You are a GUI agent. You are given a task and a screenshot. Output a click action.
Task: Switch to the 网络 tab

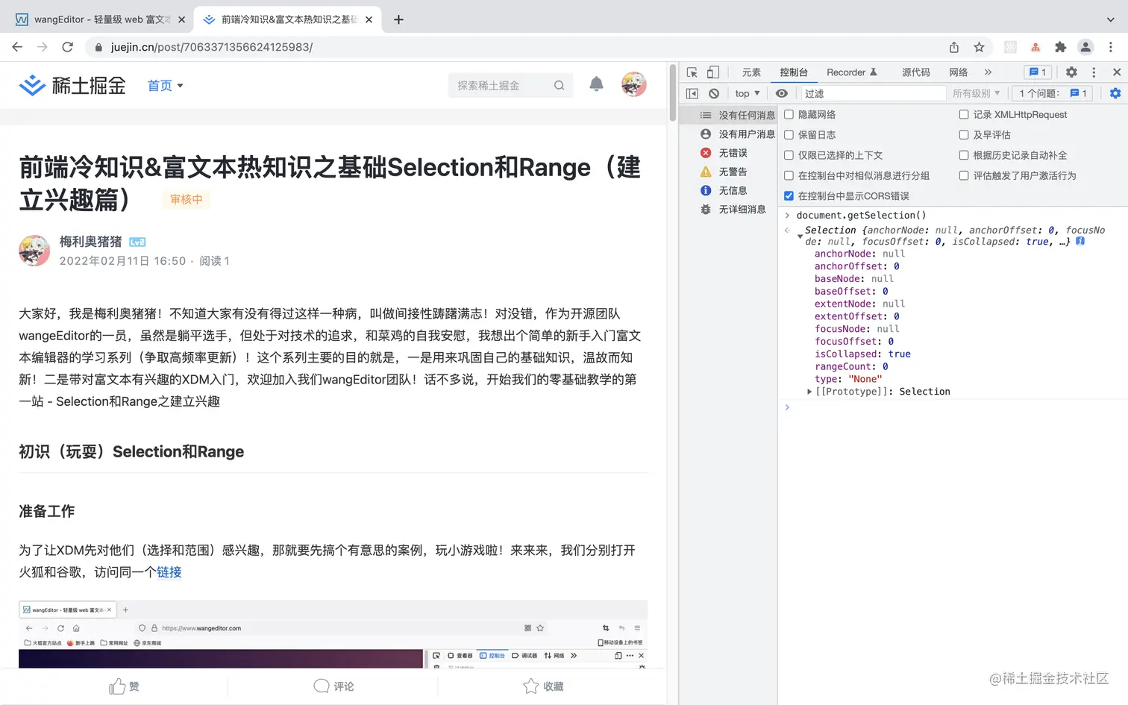point(959,72)
